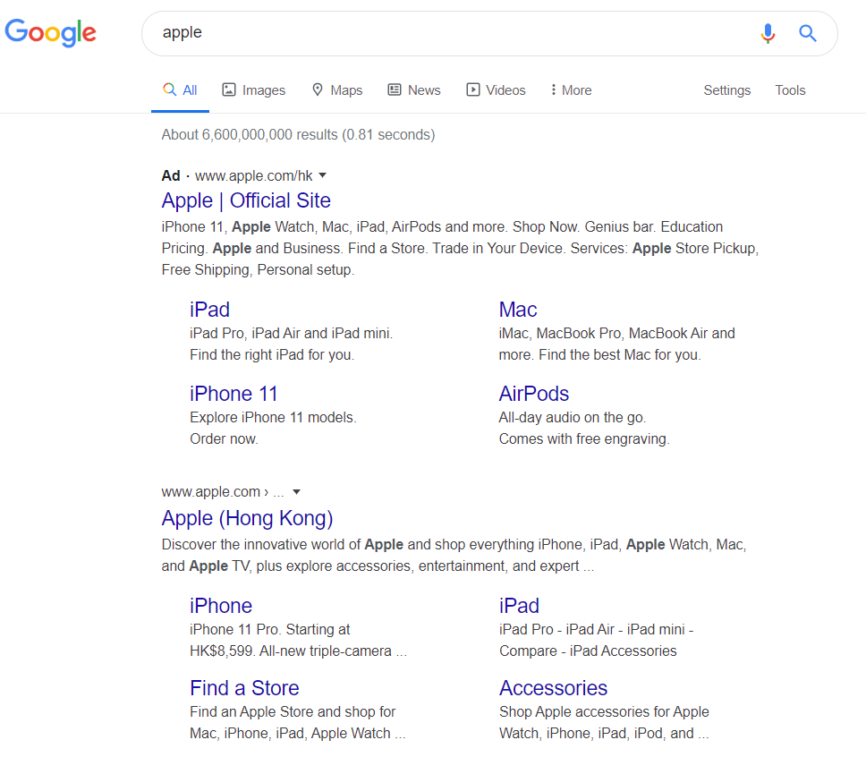The height and width of the screenshot is (757, 866).
Task: Open the More options menu
Action: pyautogui.click(x=571, y=90)
